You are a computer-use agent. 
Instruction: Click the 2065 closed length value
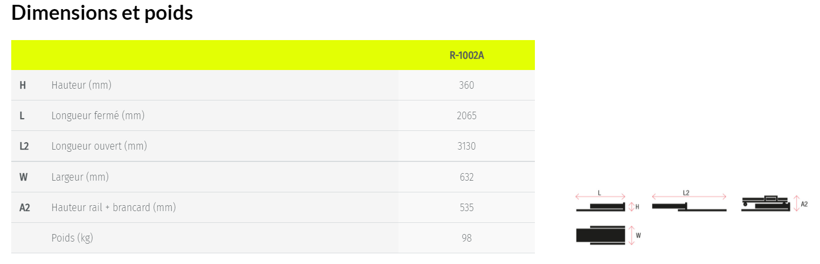(x=466, y=115)
